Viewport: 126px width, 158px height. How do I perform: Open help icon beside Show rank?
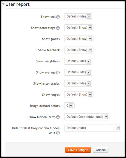[x=58, y=17]
